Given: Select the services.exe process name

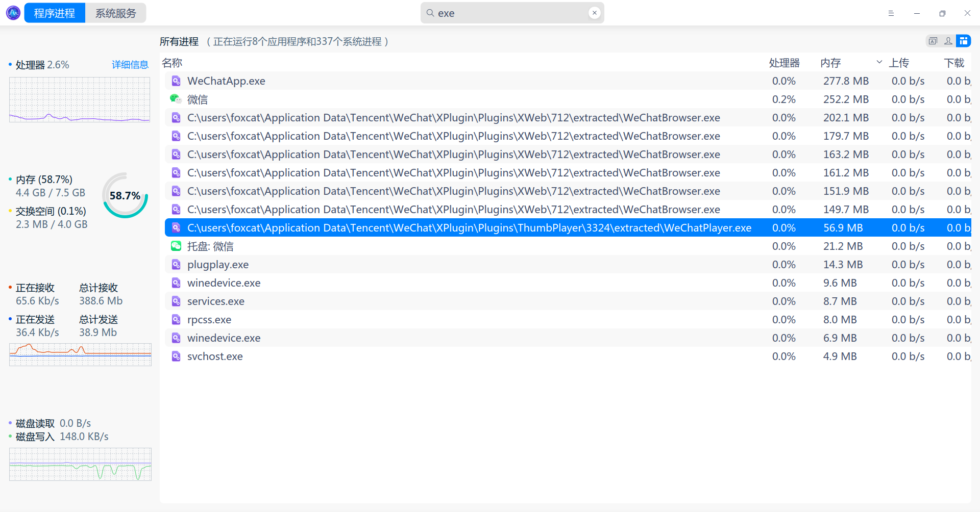Looking at the screenshot, I should click(x=216, y=301).
